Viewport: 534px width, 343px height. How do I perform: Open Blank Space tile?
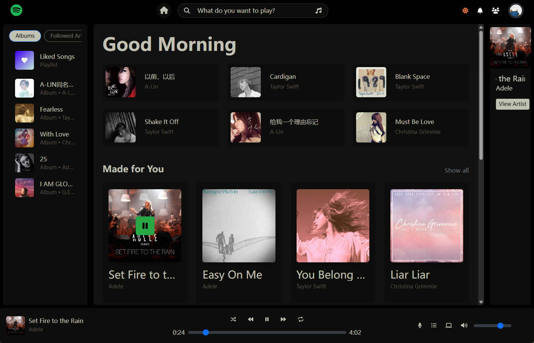tap(411, 82)
